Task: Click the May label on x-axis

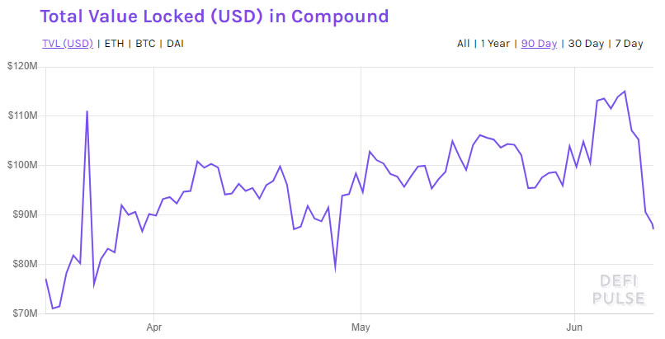Action: coord(361,327)
